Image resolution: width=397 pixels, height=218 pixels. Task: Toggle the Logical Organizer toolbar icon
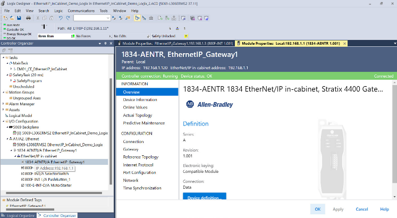tap(144, 18)
